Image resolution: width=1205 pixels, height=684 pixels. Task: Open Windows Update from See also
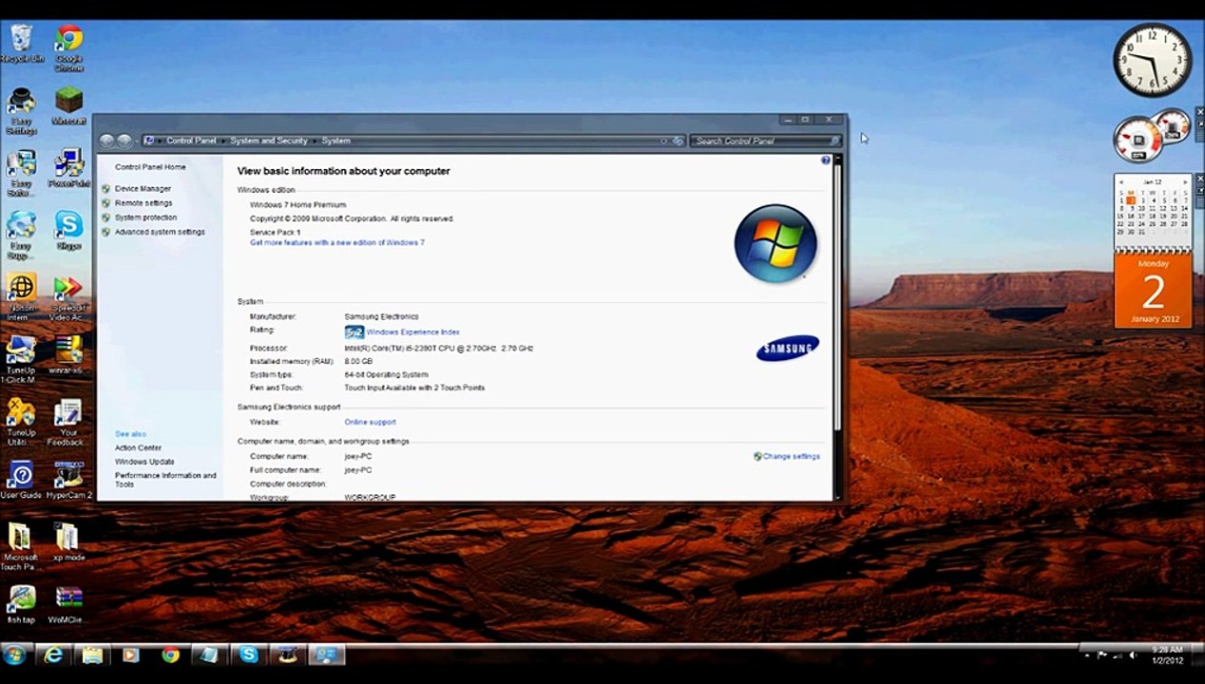point(144,462)
